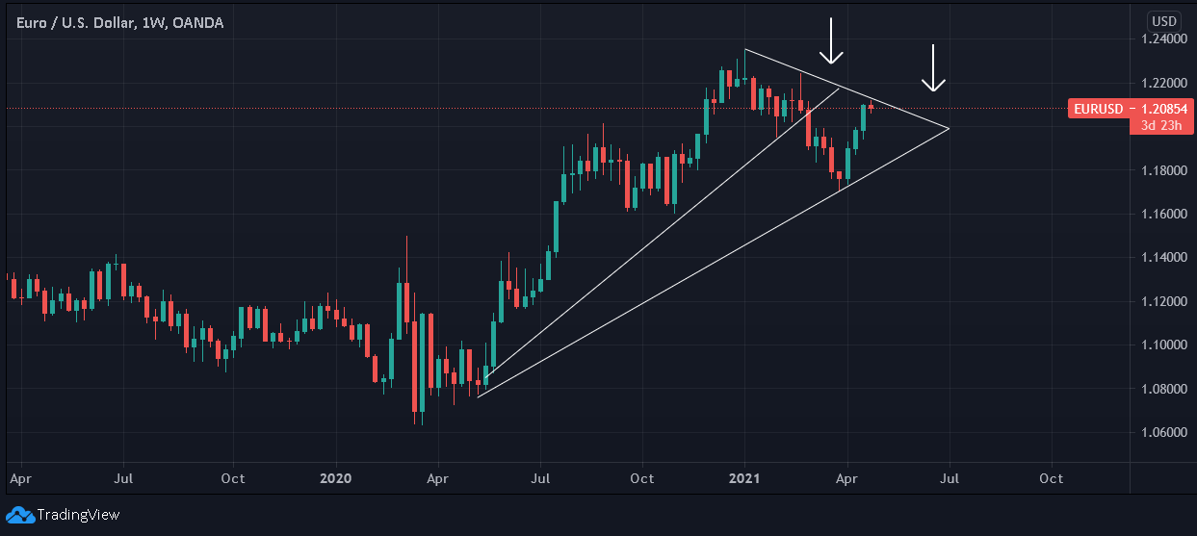
Task: Open the USD currency selector
Action: (x=1163, y=21)
